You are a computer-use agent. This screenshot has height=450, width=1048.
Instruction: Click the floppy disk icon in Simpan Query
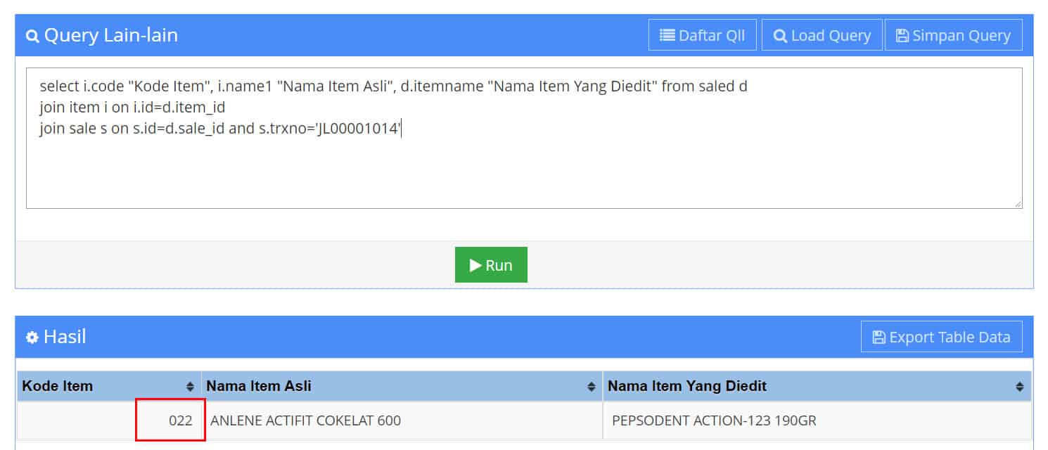[x=902, y=36]
